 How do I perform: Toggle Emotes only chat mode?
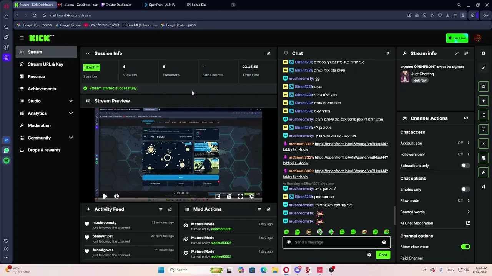[465, 189]
